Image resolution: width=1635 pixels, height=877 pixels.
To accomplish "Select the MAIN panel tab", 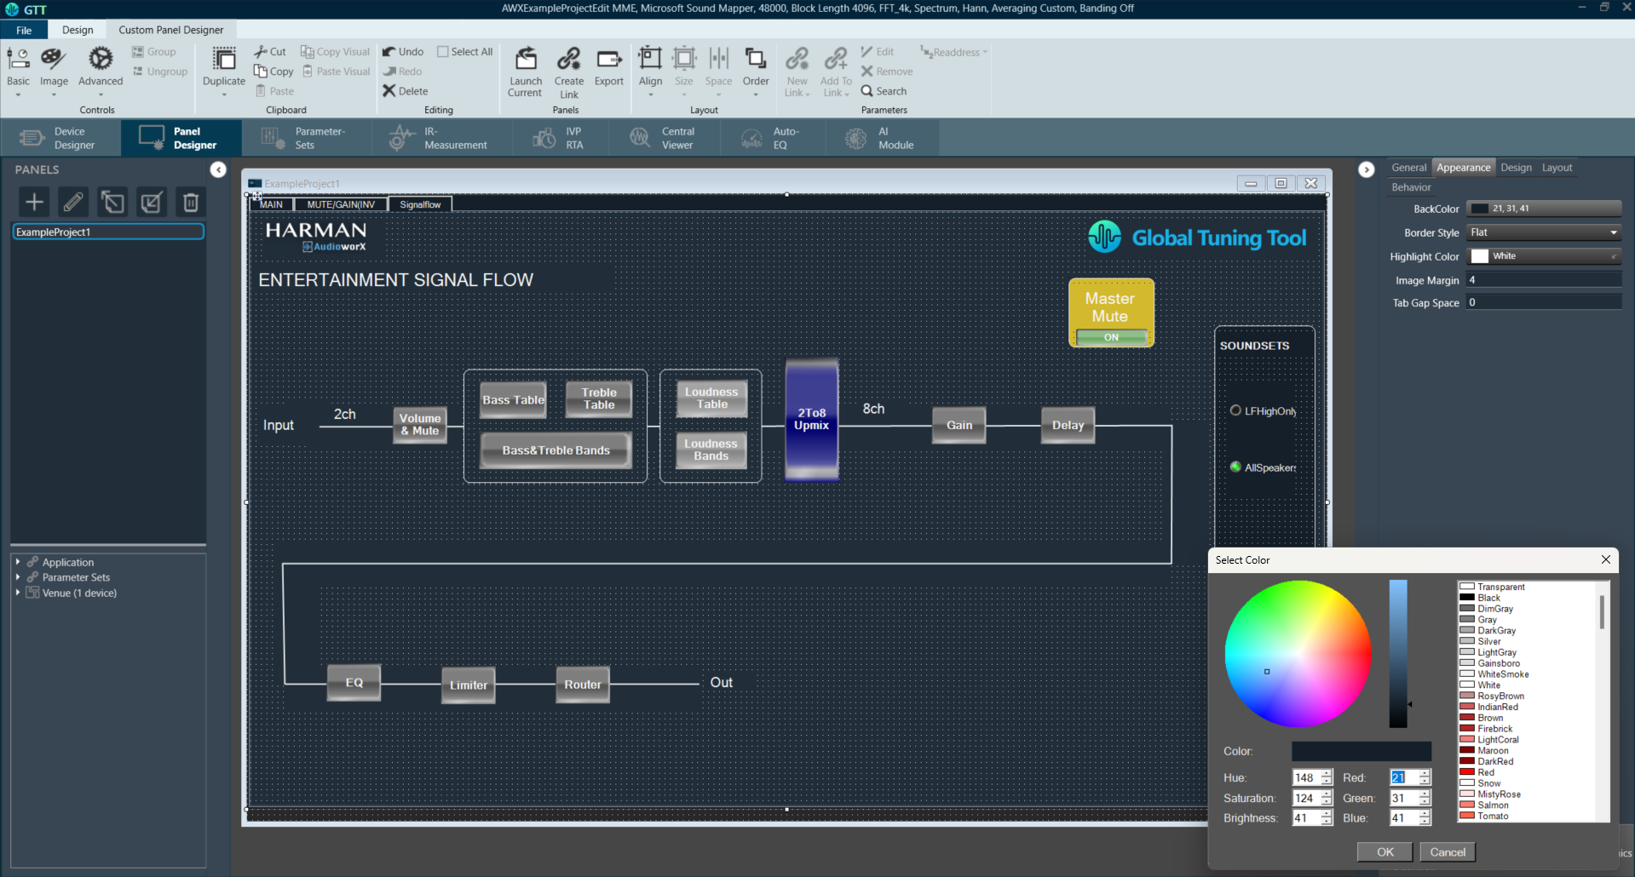I will [272, 204].
